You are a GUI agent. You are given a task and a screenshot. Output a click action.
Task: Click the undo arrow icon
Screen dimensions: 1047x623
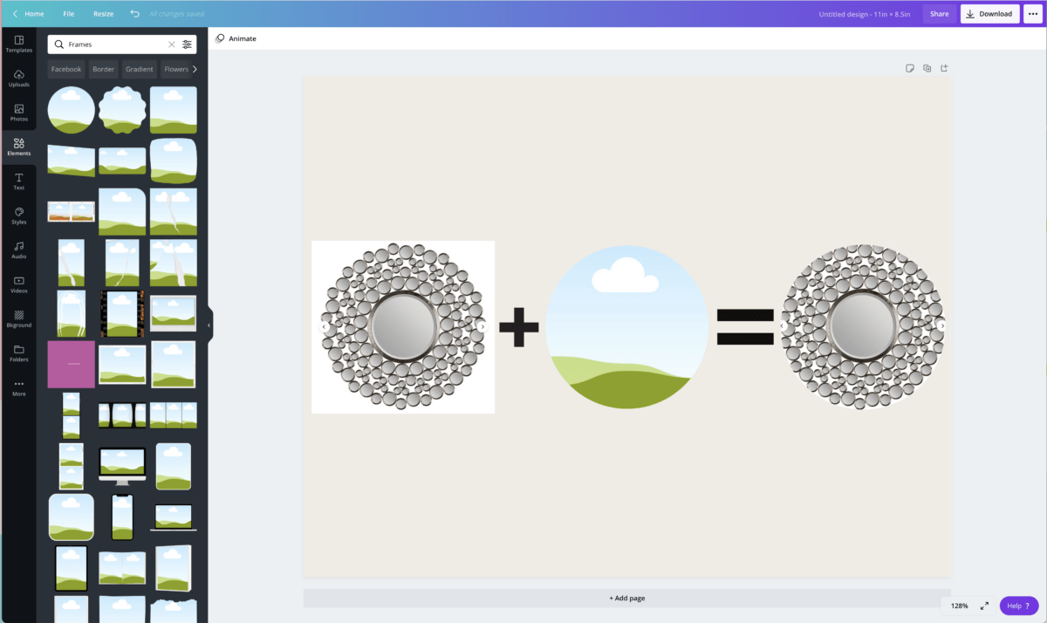pos(134,14)
